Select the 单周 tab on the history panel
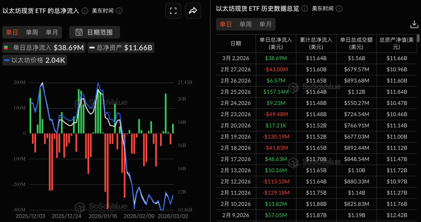421x222 pixels. [245, 24]
